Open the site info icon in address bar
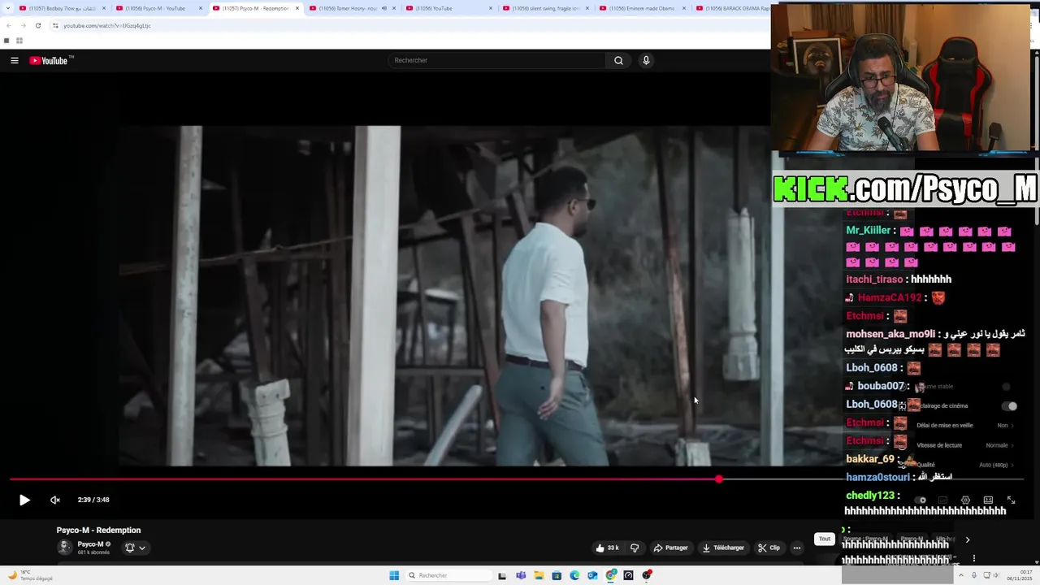Viewport: 1040px width, 585px height. [55, 25]
